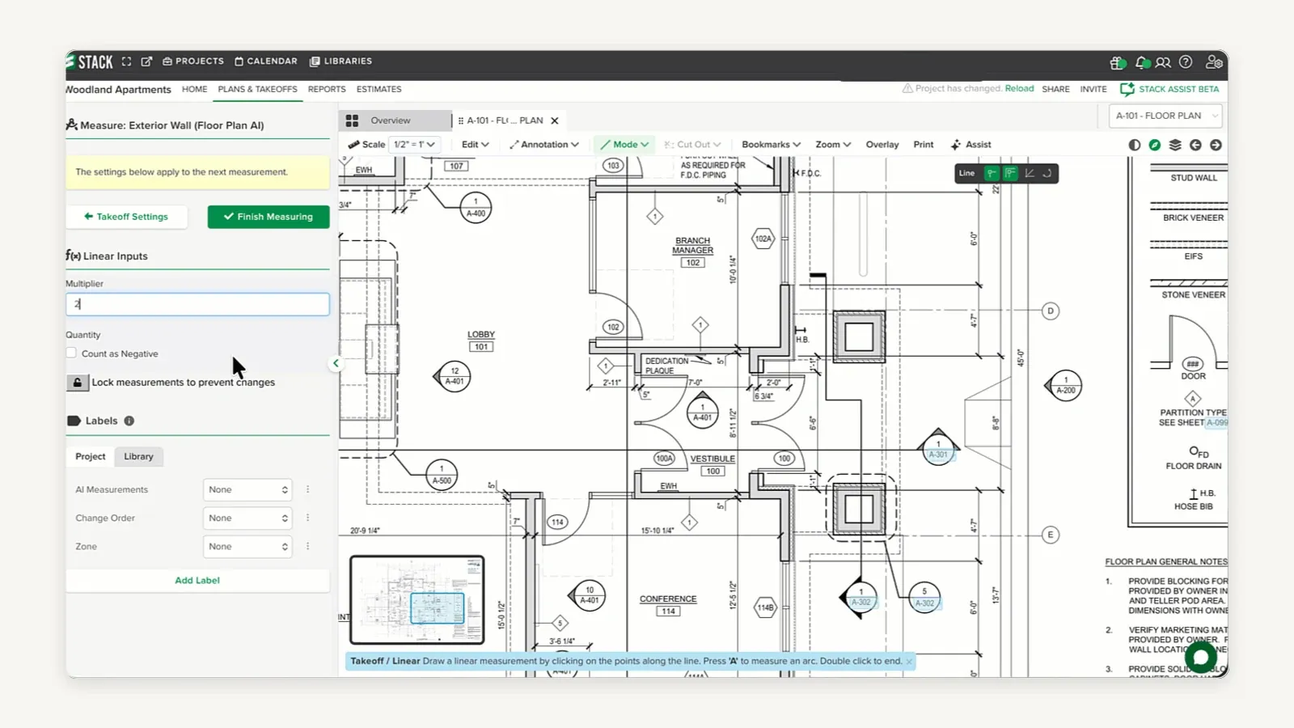Click the STACK logo

click(91, 61)
